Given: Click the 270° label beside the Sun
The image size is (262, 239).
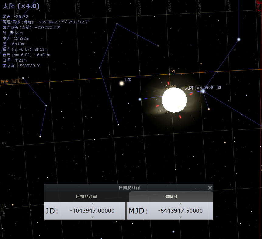Looking at the screenshot, I should (171, 87).
